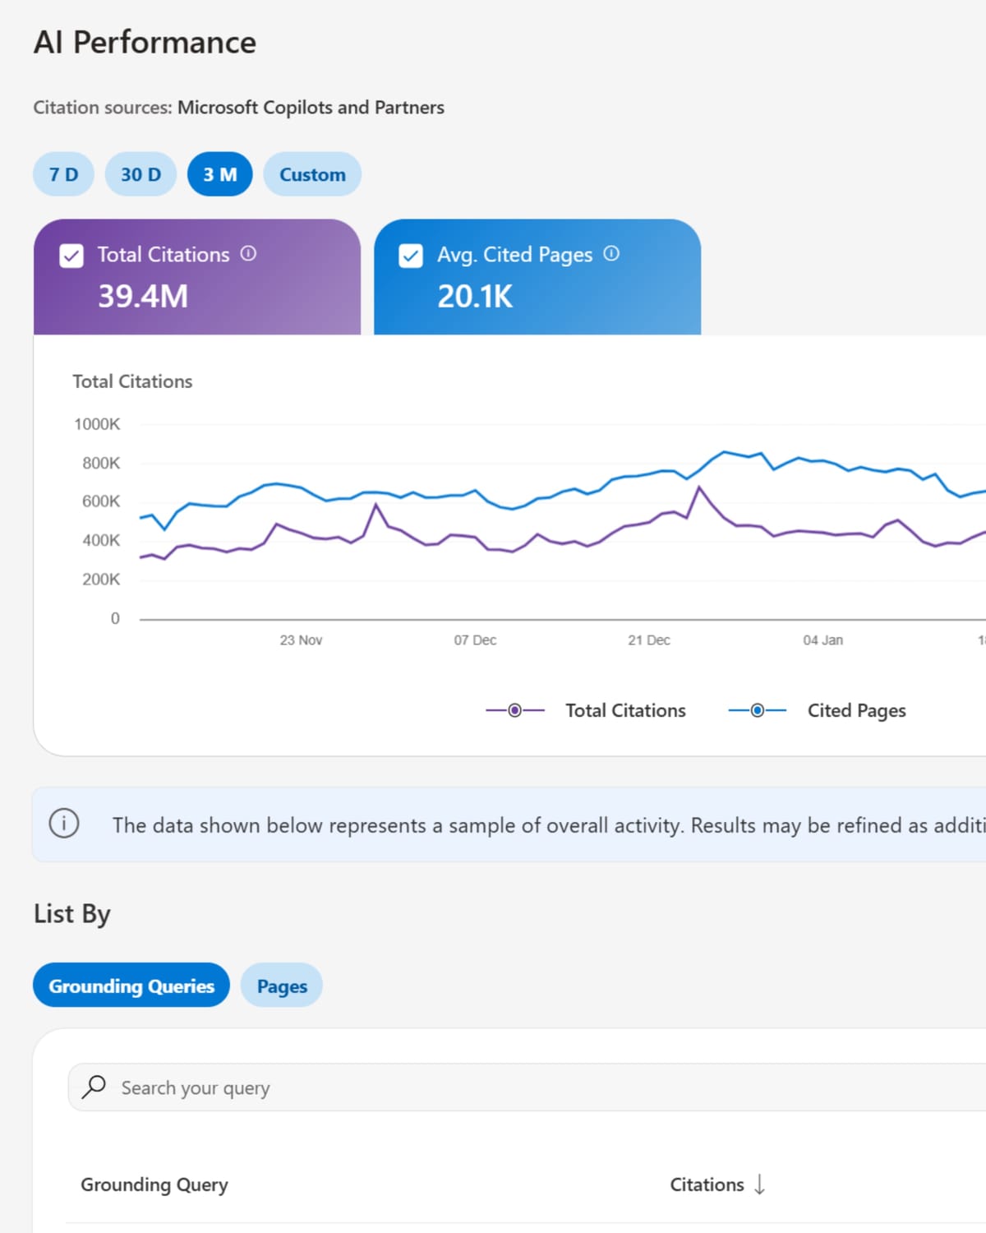Click the purple Total Citations legend marker

tap(514, 709)
